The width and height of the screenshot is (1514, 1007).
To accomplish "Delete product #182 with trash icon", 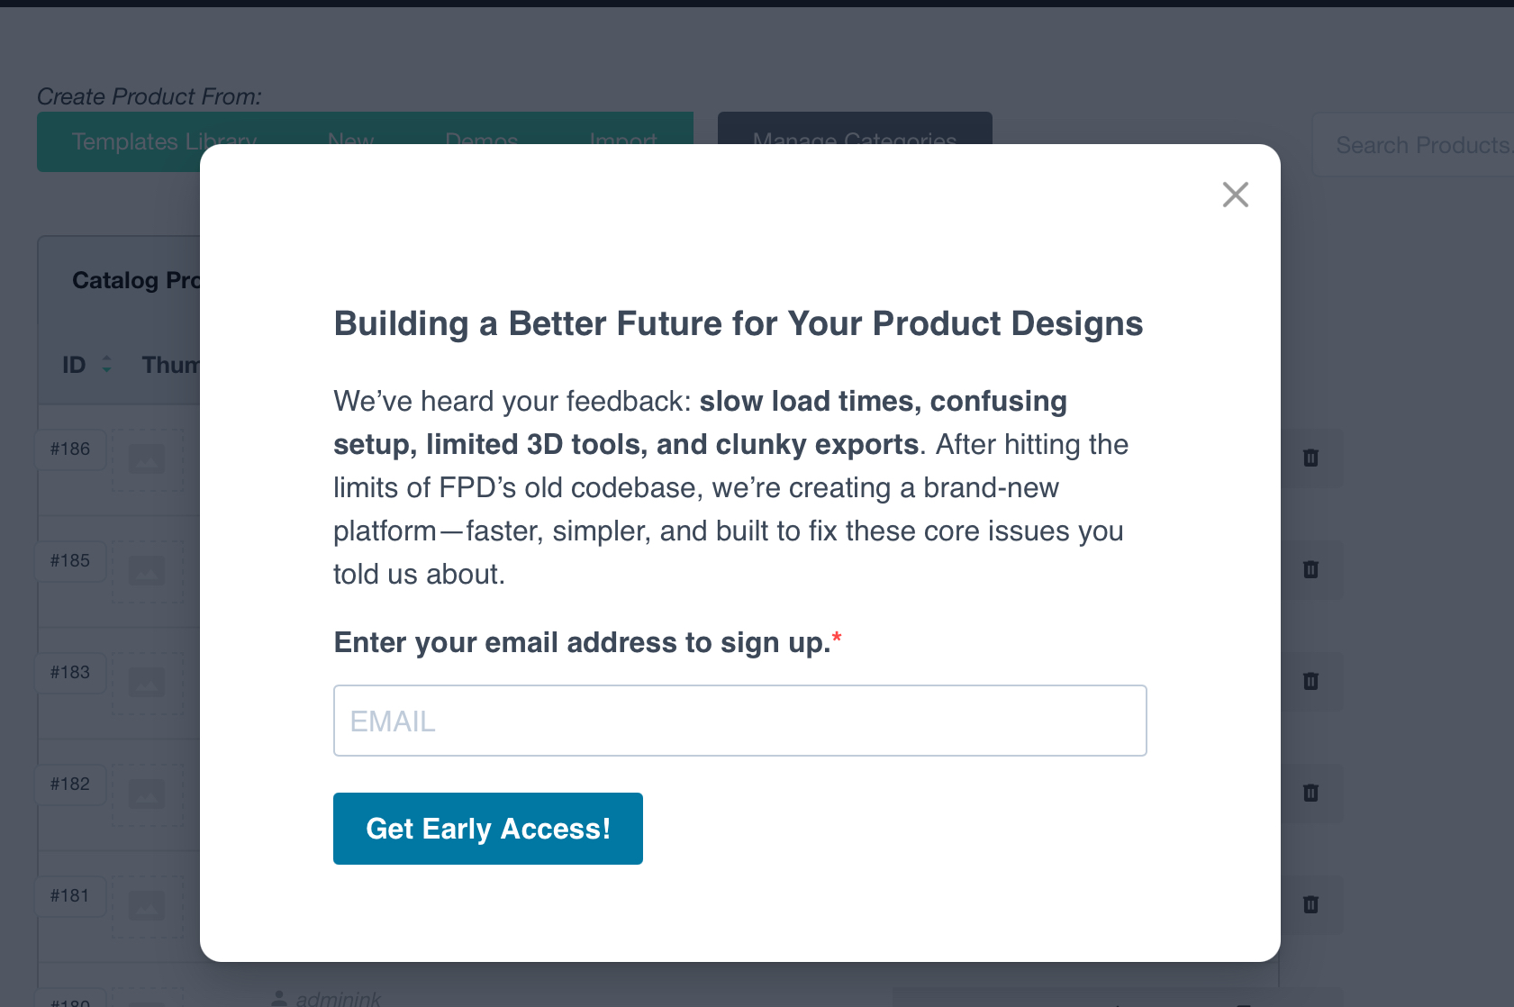I will coord(1310,793).
